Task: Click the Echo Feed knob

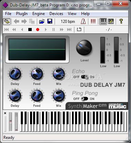Action: [37, 74]
